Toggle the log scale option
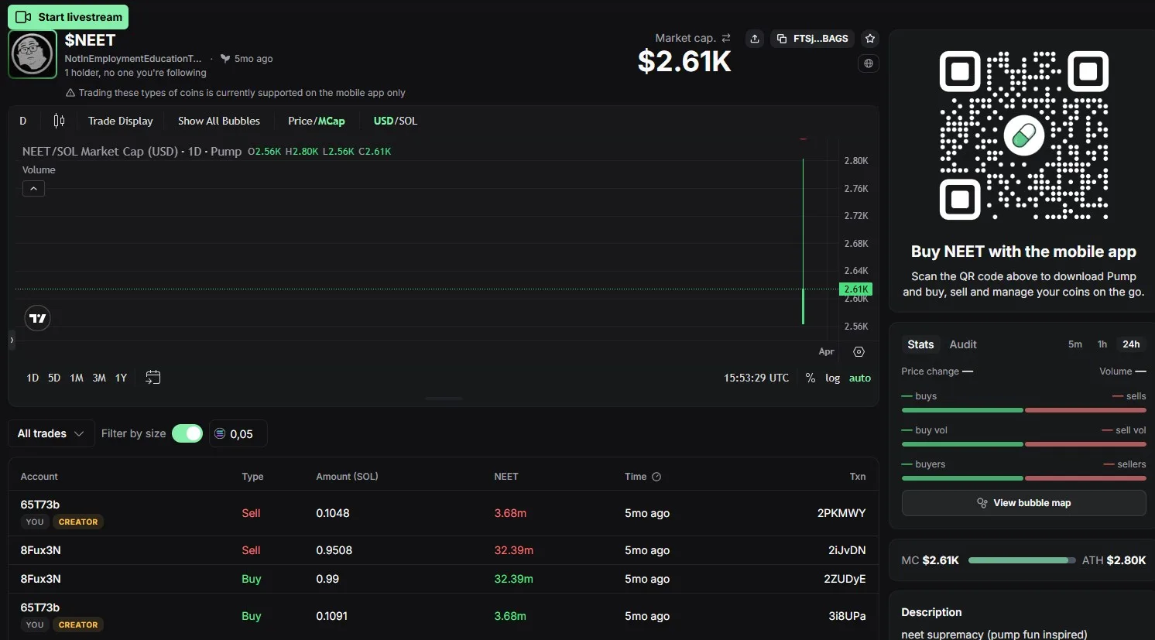This screenshot has width=1155, height=640. [833, 378]
